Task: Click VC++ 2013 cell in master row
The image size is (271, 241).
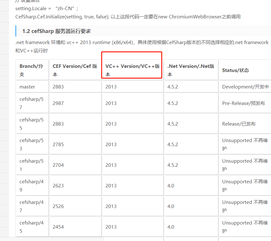Action: tap(132, 87)
